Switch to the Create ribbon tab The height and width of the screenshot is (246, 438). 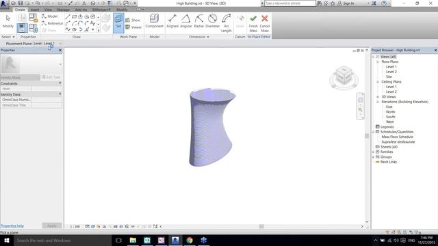(20, 10)
